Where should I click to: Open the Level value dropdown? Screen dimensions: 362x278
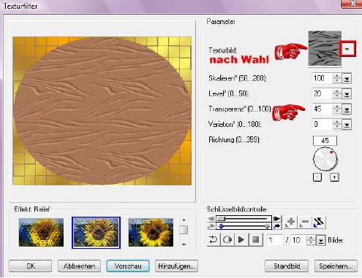point(347,94)
